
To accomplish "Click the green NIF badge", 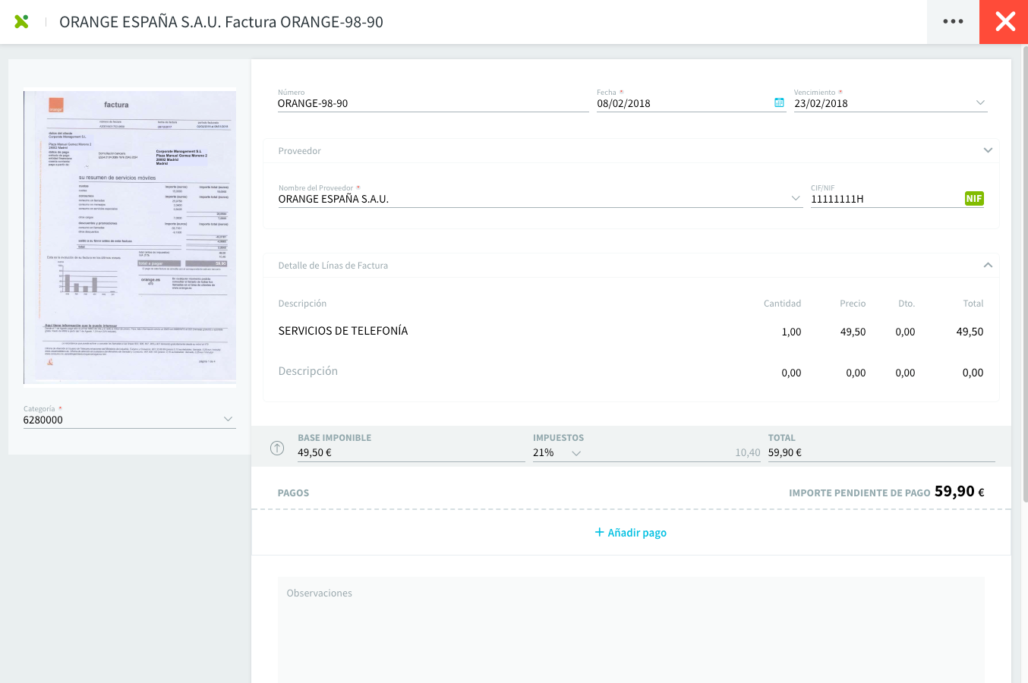I will [974, 198].
